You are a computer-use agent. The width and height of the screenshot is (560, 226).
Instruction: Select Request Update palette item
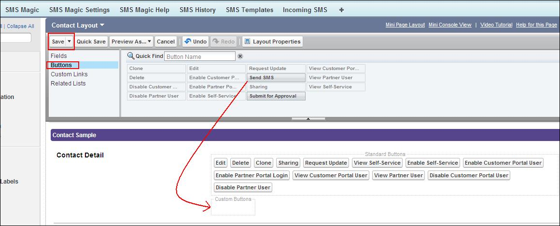tap(276, 69)
